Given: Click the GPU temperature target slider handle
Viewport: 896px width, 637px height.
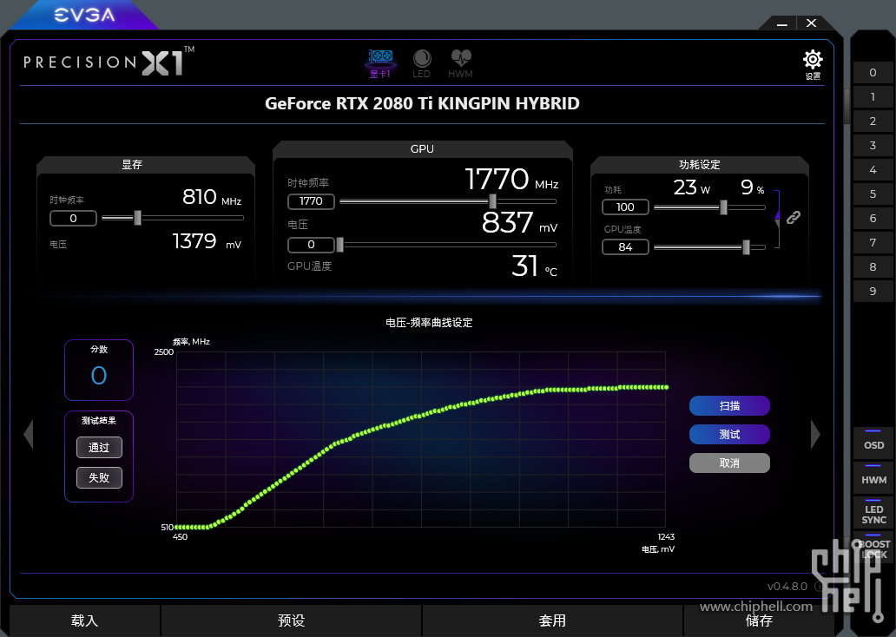Looking at the screenshot, I should (746, 246).
